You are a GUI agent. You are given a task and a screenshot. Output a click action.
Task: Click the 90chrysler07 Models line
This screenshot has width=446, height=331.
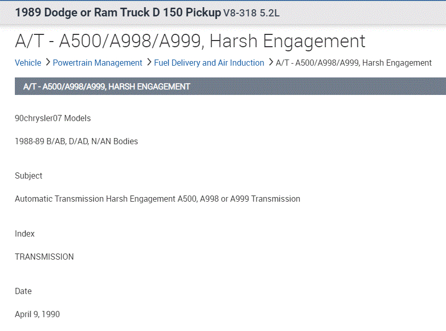tap(53, 118)
